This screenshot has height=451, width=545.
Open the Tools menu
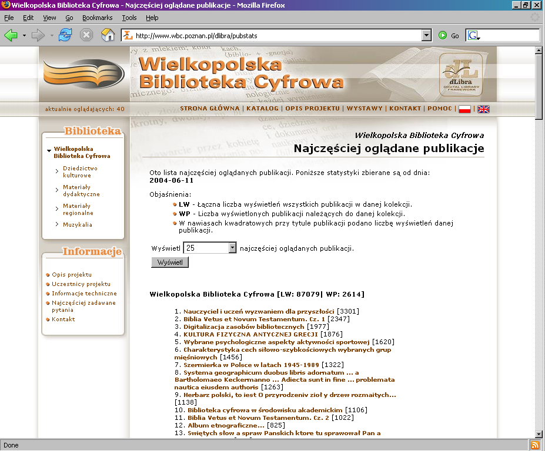pos(129,18)
